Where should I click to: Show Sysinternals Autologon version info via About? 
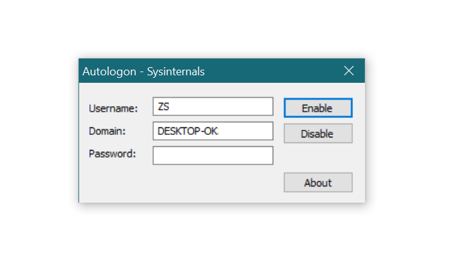(x=317, y=183)
